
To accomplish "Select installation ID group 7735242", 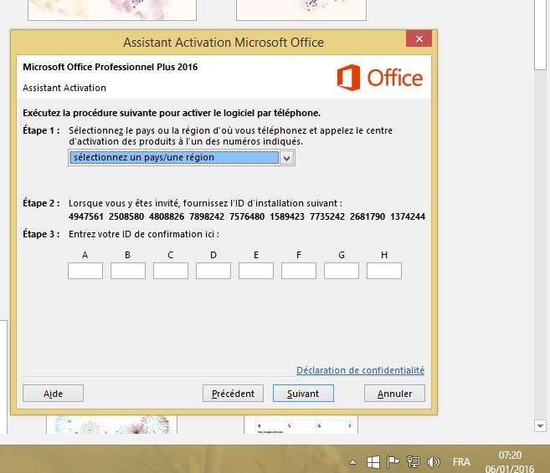I will [x=327, y=216].
